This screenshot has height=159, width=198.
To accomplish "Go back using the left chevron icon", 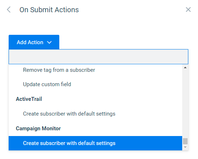I will [x=9, y=10].
